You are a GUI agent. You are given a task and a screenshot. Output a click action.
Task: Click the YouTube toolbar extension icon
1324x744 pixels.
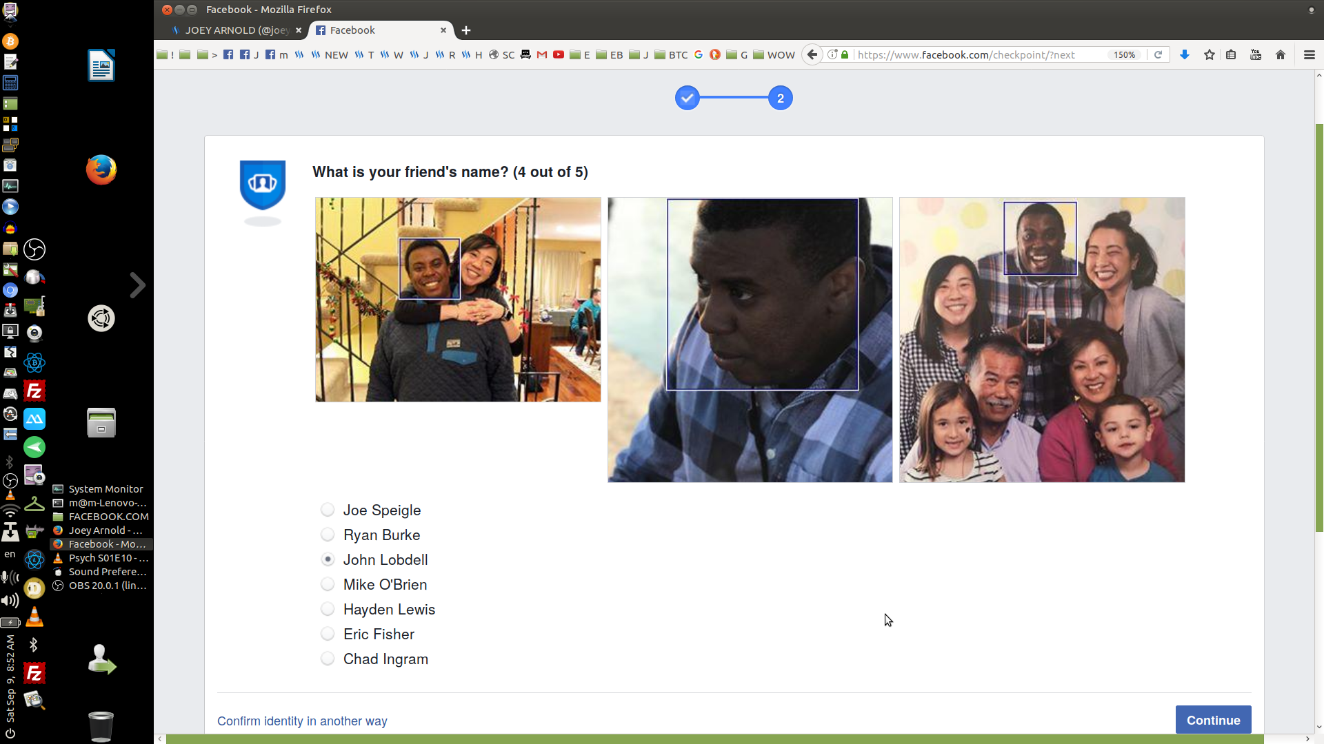[x=1256, y=54]
